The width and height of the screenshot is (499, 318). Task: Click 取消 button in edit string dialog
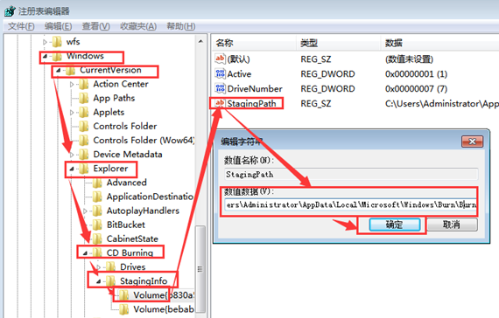(452, 225)
